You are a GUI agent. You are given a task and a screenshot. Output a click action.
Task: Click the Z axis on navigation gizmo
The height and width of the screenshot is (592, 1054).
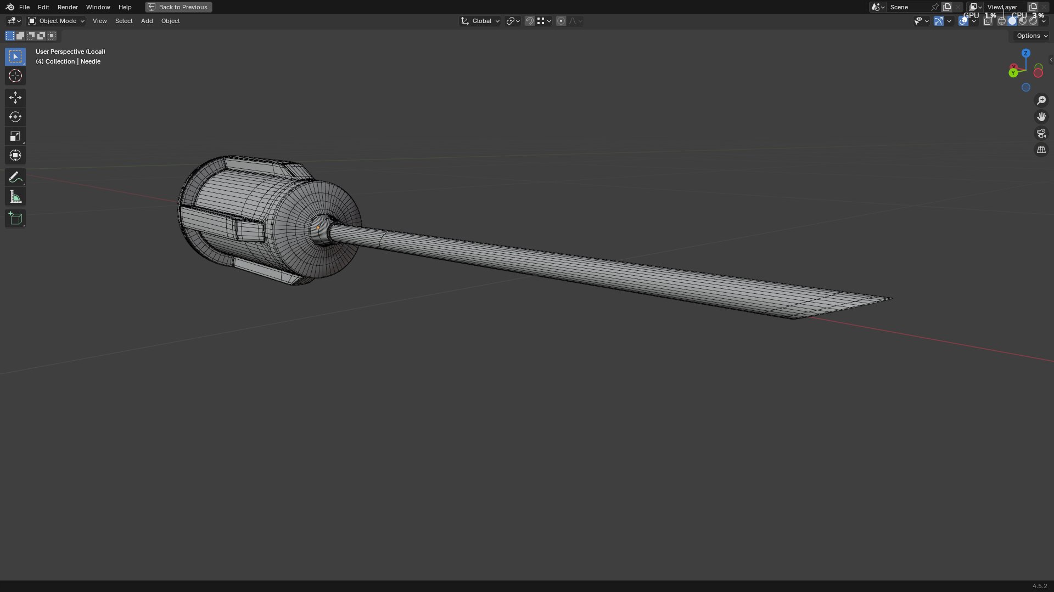click(1026, 53)
